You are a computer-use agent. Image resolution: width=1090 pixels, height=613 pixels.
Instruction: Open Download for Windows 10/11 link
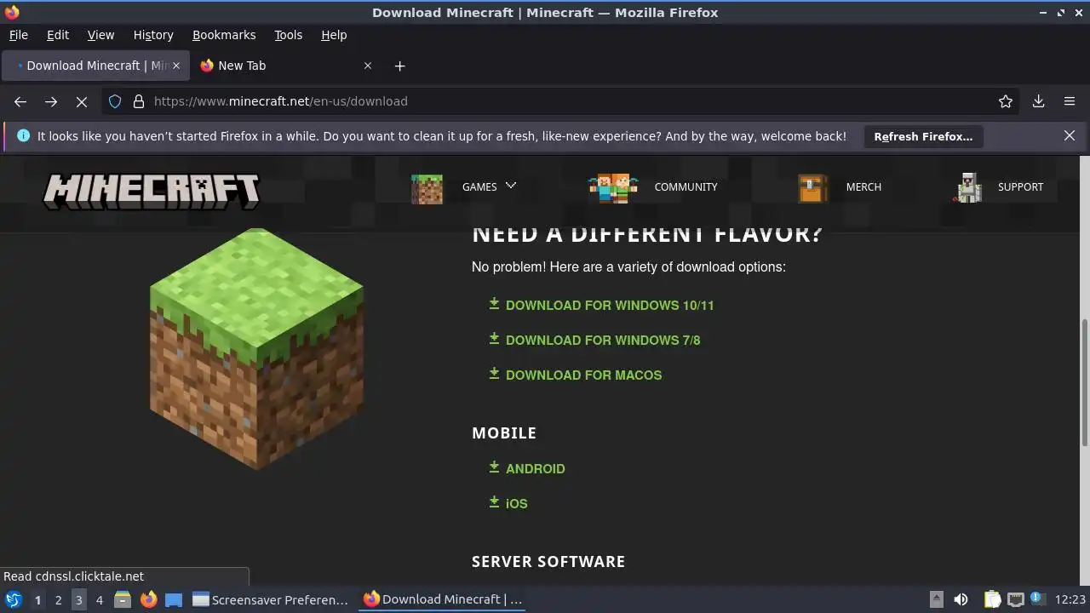(x=610, y=306)
